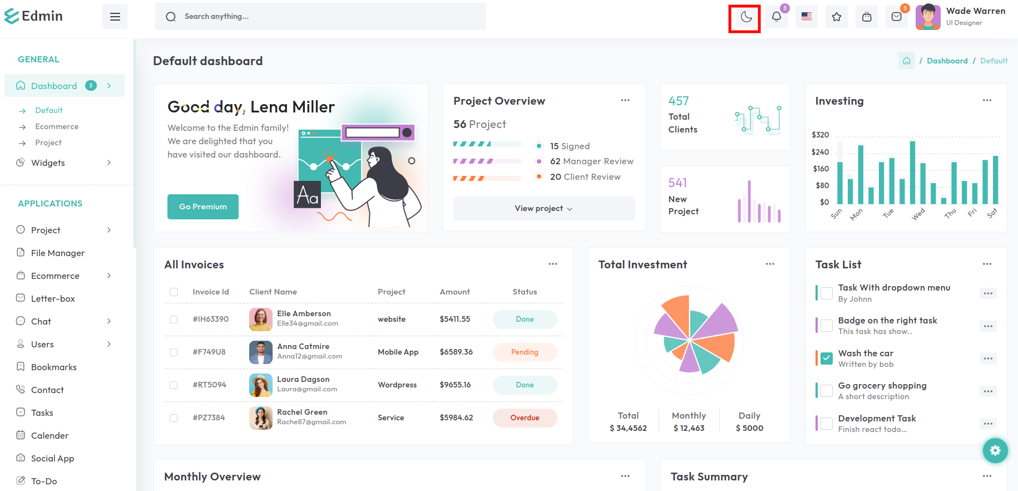Expand the Widgets sidebar menu
Viewport: 1018px width, 491px height.
[64, 163]
